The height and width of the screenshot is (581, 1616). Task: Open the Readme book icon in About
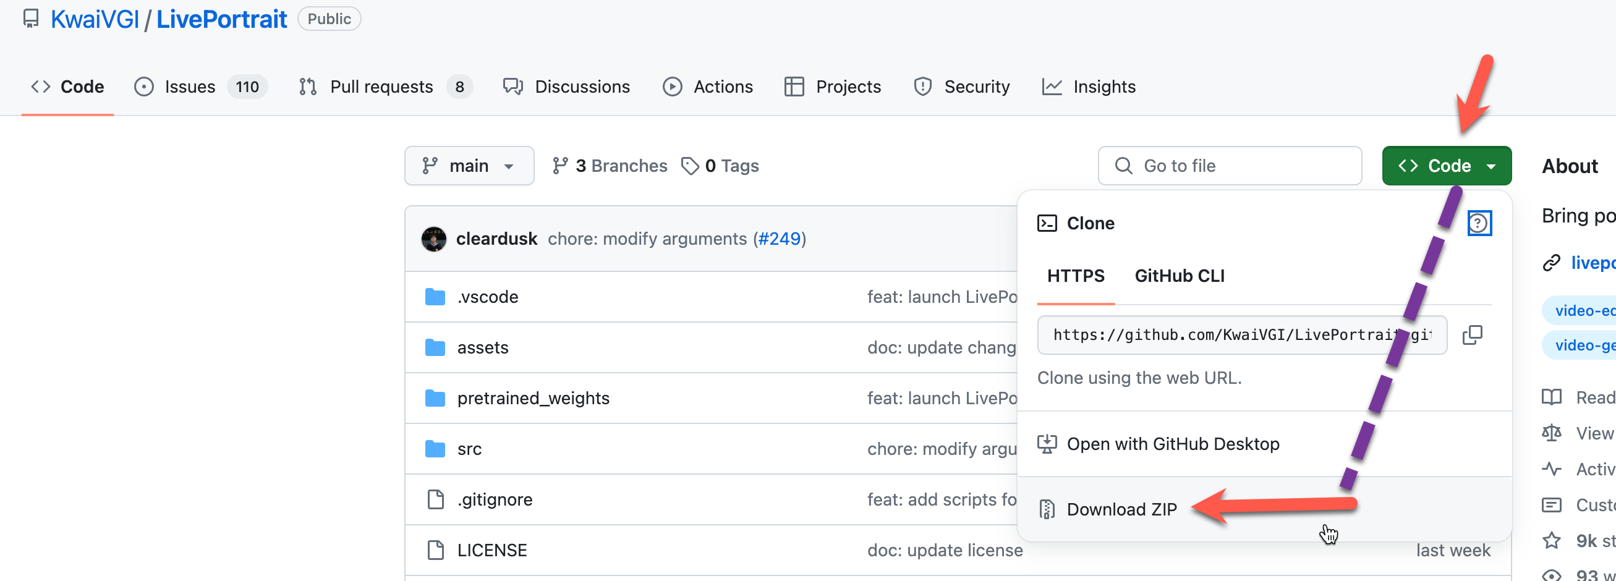(x=1551, y=397)
